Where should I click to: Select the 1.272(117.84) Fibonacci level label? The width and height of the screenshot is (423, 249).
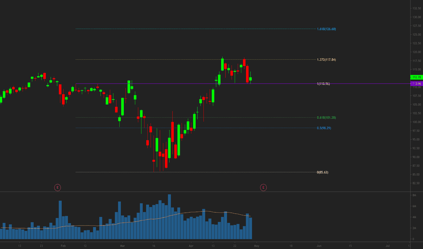pos(326,60)
